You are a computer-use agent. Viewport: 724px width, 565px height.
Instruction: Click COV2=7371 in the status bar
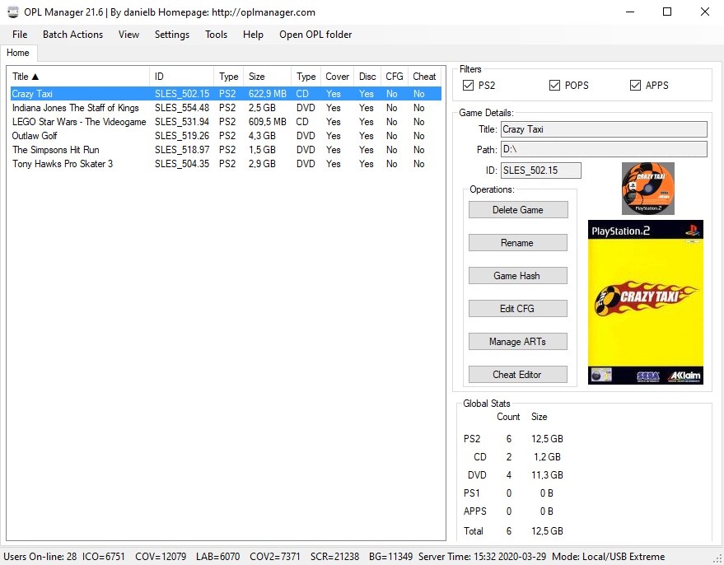pos(275,557)
